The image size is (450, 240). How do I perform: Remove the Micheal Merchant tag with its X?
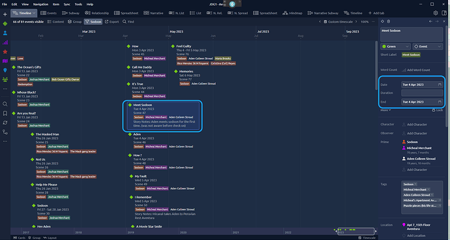[x=428, y=190]
